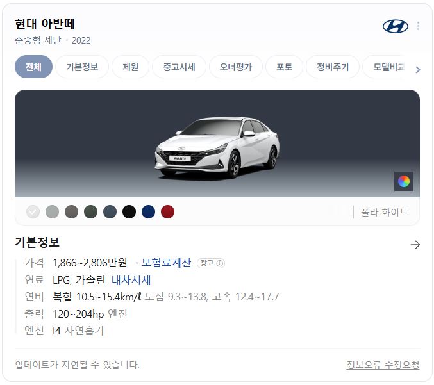Click the price 1,866~2,806만원 text

tap(90, 263)
